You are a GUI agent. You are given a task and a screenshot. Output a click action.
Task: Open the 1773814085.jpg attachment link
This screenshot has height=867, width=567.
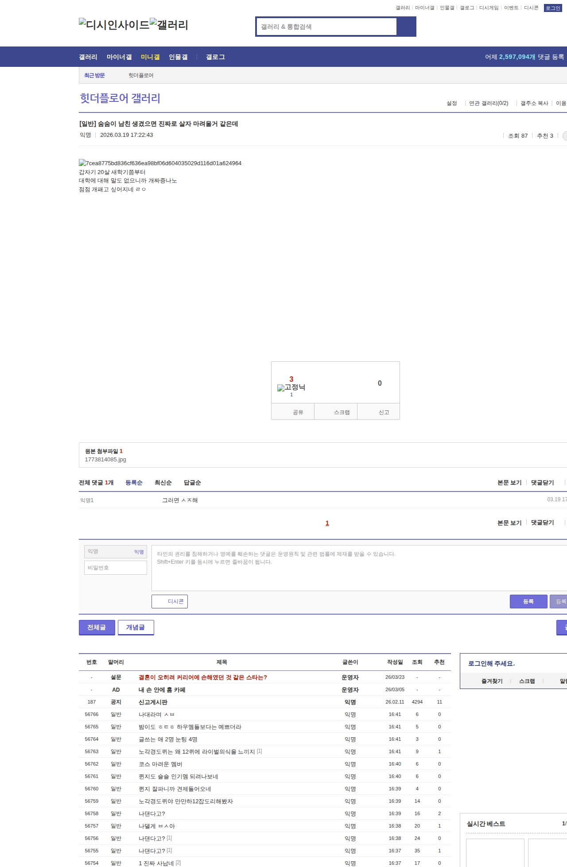point(105,460)
